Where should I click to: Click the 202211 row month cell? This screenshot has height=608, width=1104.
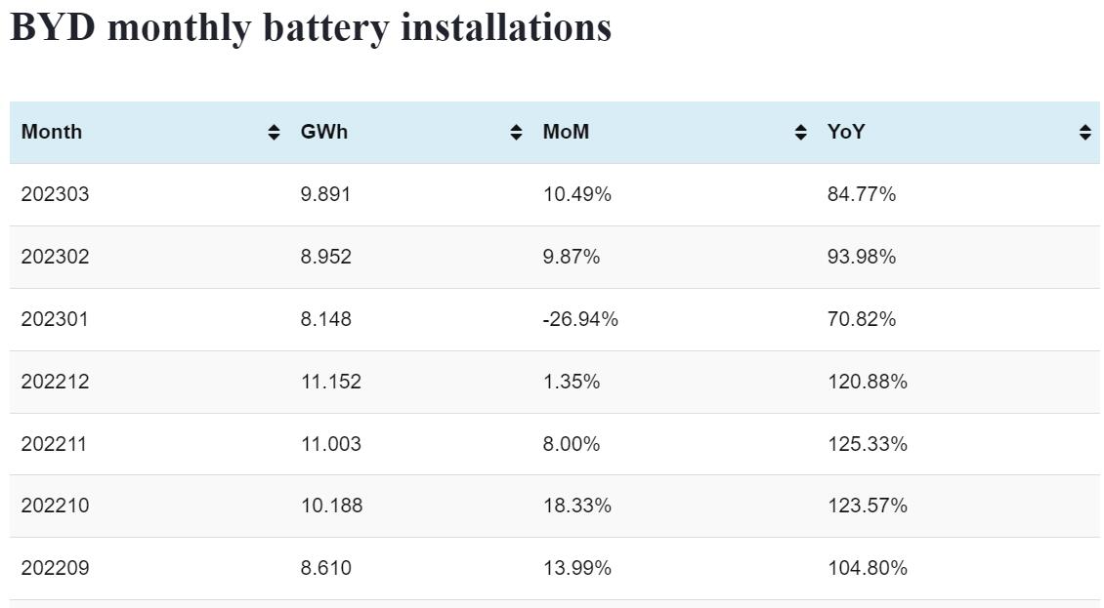tap(54, 444)
